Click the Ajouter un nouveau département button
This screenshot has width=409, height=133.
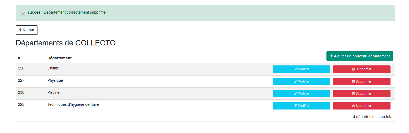pyautogui.click(x=360, y=56)
